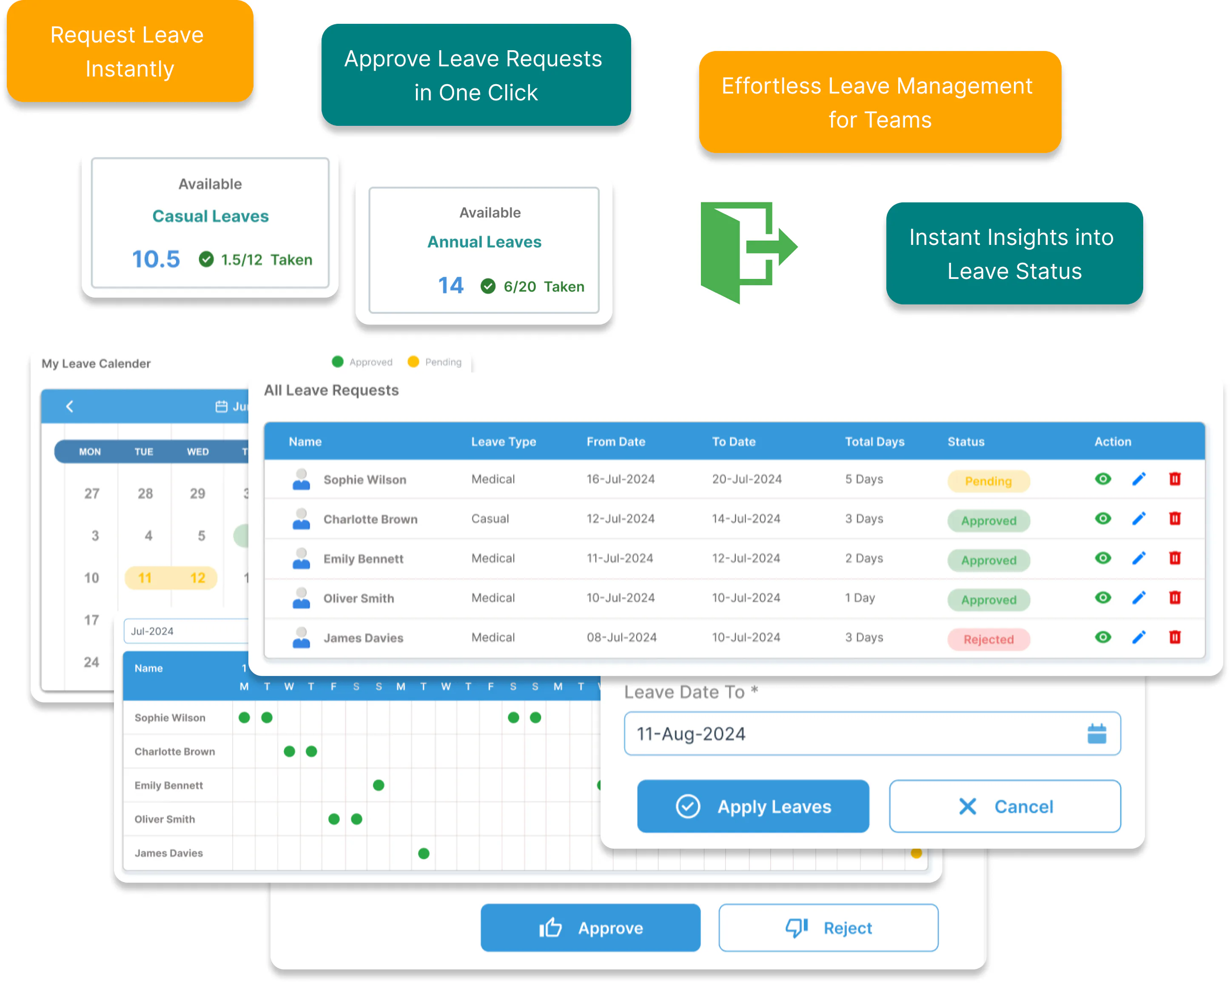
Task: Sort table by Status column header
Action: [965, 441]
